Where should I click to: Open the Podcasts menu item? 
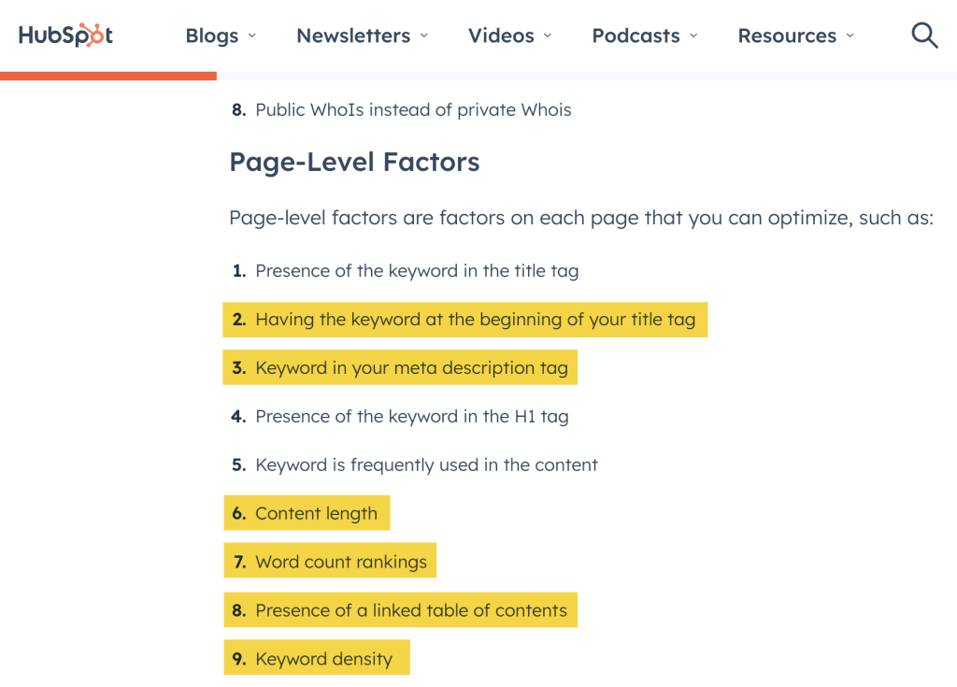click(636, 36)
